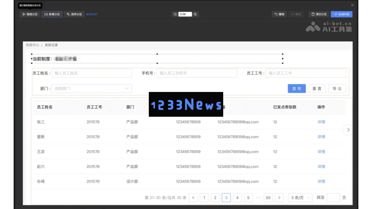Click the zoom out magnifier icon

175,14
